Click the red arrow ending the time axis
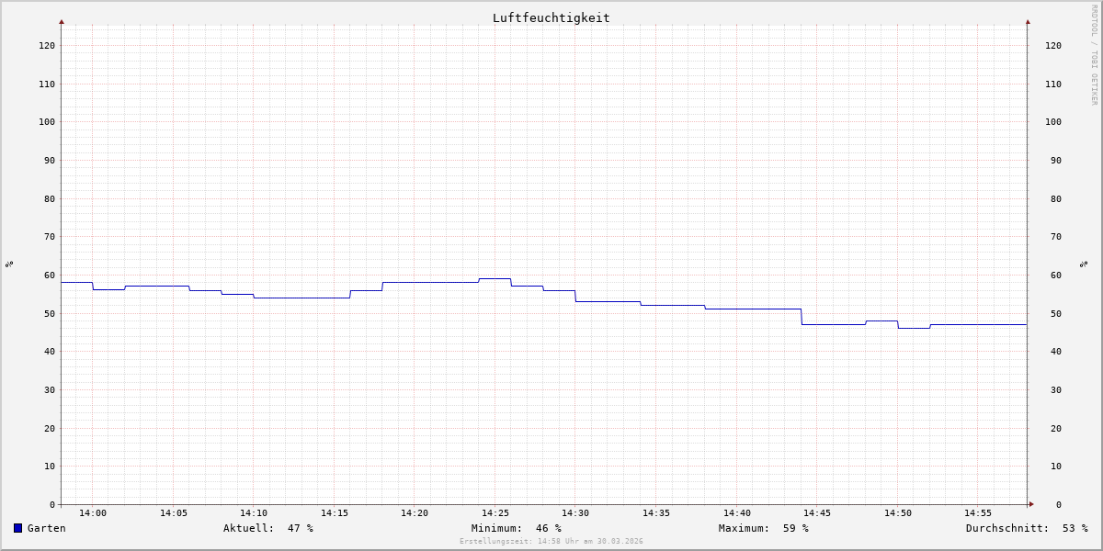Viewport: 1103px width, 551px height. pyautogui.click(x=1031, y=504)
